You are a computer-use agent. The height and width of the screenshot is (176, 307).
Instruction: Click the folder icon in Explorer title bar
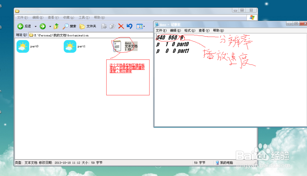point(17,11)
